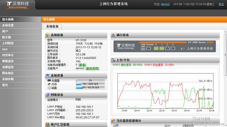Screen dimensions: 227x127
Task: Click the USB port icon on device
Action: (143, 48)
